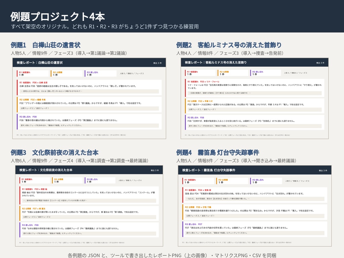Select 例題2 summary 人物4人／情報8件／フェーズ3
Viewport: 344px width, 258px height.
(230, 53)
